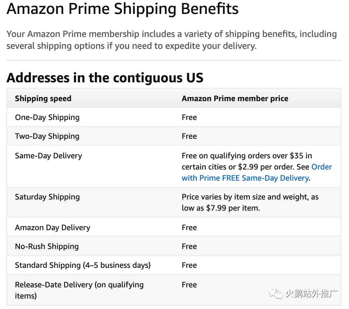Select the Amazon Prime member price column header
349x309 pixels.
pos(235,98)
